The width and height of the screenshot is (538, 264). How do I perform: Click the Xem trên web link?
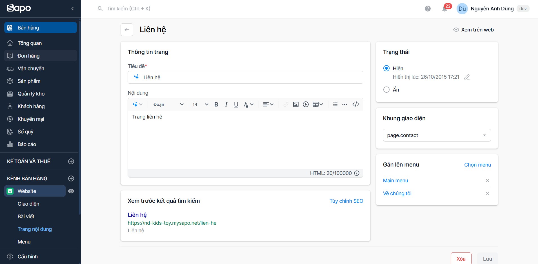(473, 30)
